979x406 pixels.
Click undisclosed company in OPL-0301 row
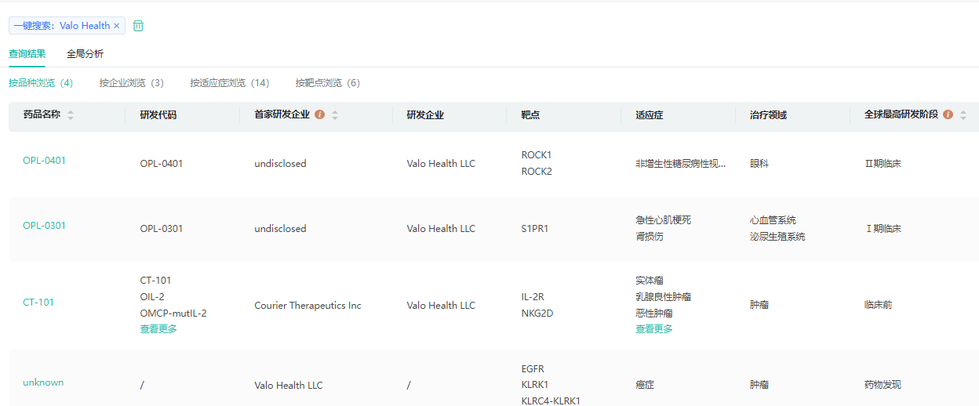[280, 229]
